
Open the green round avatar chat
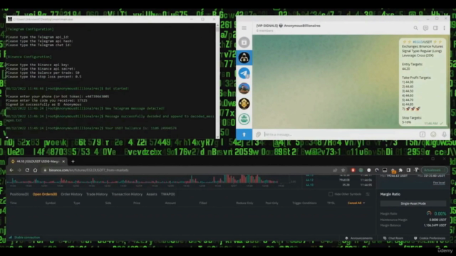click(x=244, y=119)
